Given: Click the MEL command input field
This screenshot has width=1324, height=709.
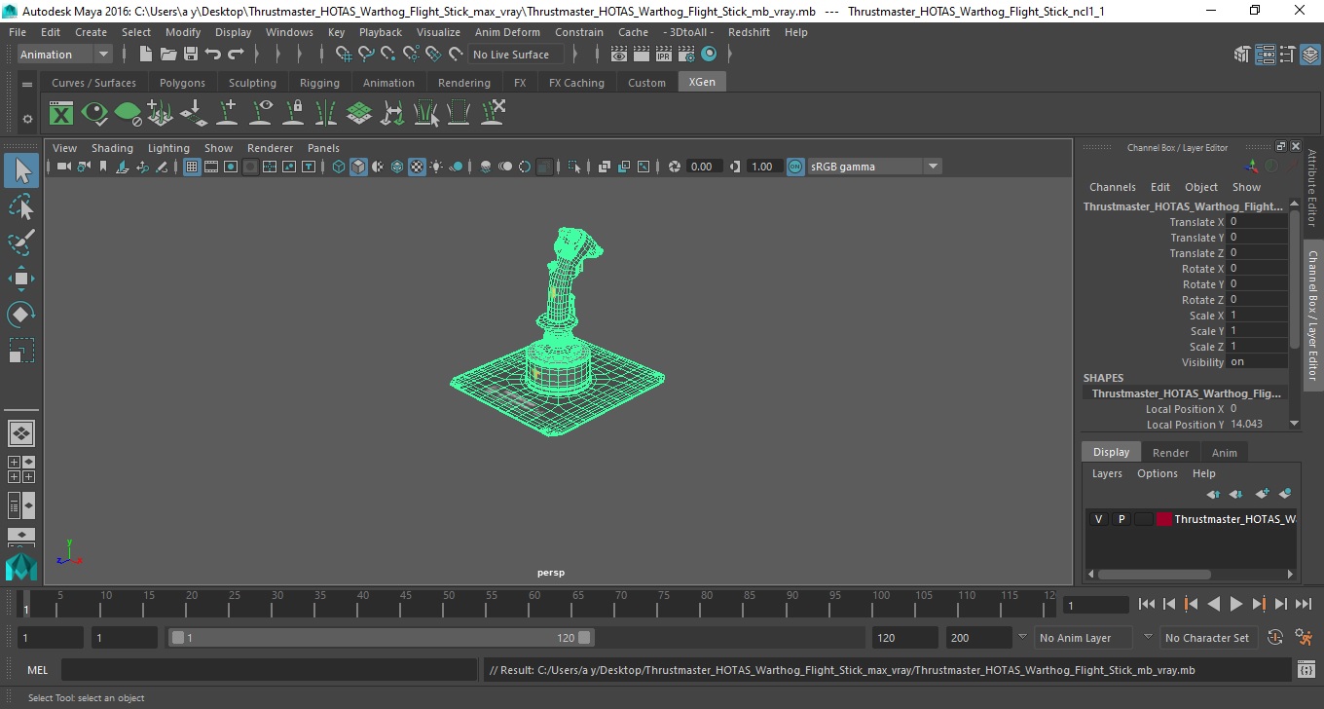Looking at the screenshot, I should coord(269,670).
